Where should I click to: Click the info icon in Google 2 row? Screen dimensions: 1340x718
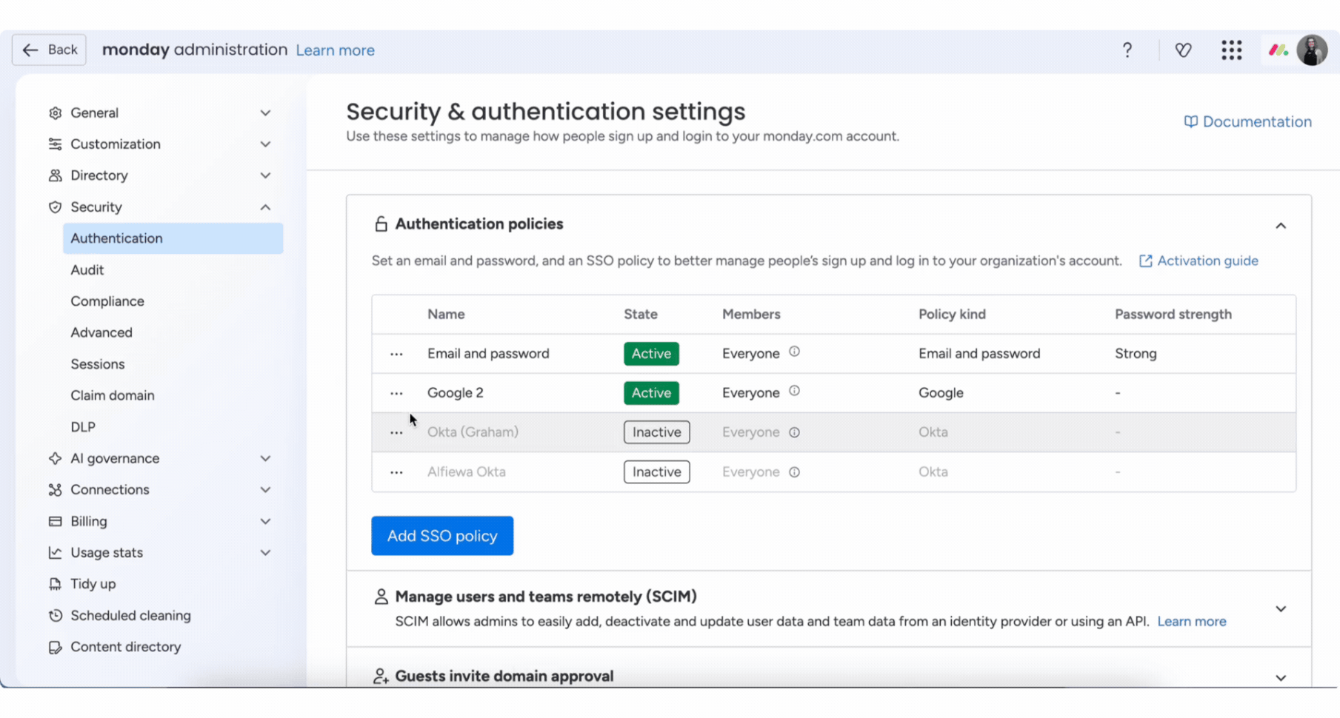click(x=794, y=391)
